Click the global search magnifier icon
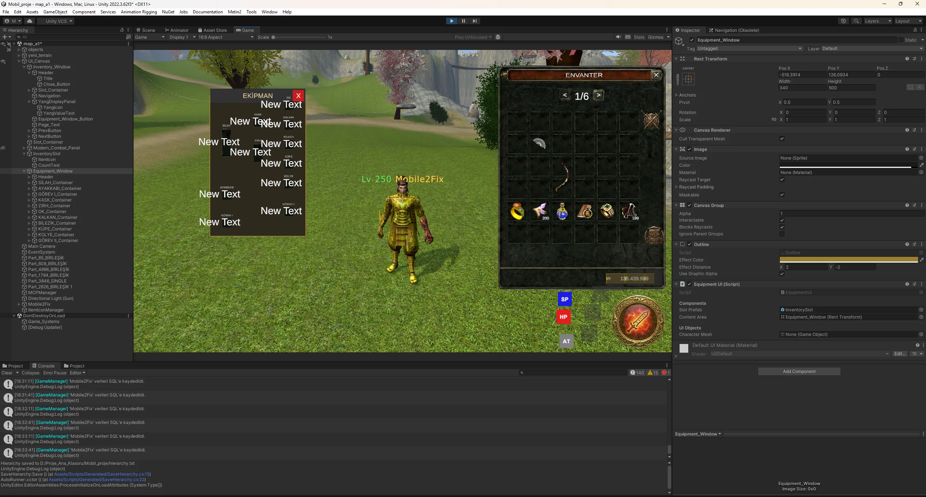The width and height of the screenshot is (926, 497). pos(856,21)
